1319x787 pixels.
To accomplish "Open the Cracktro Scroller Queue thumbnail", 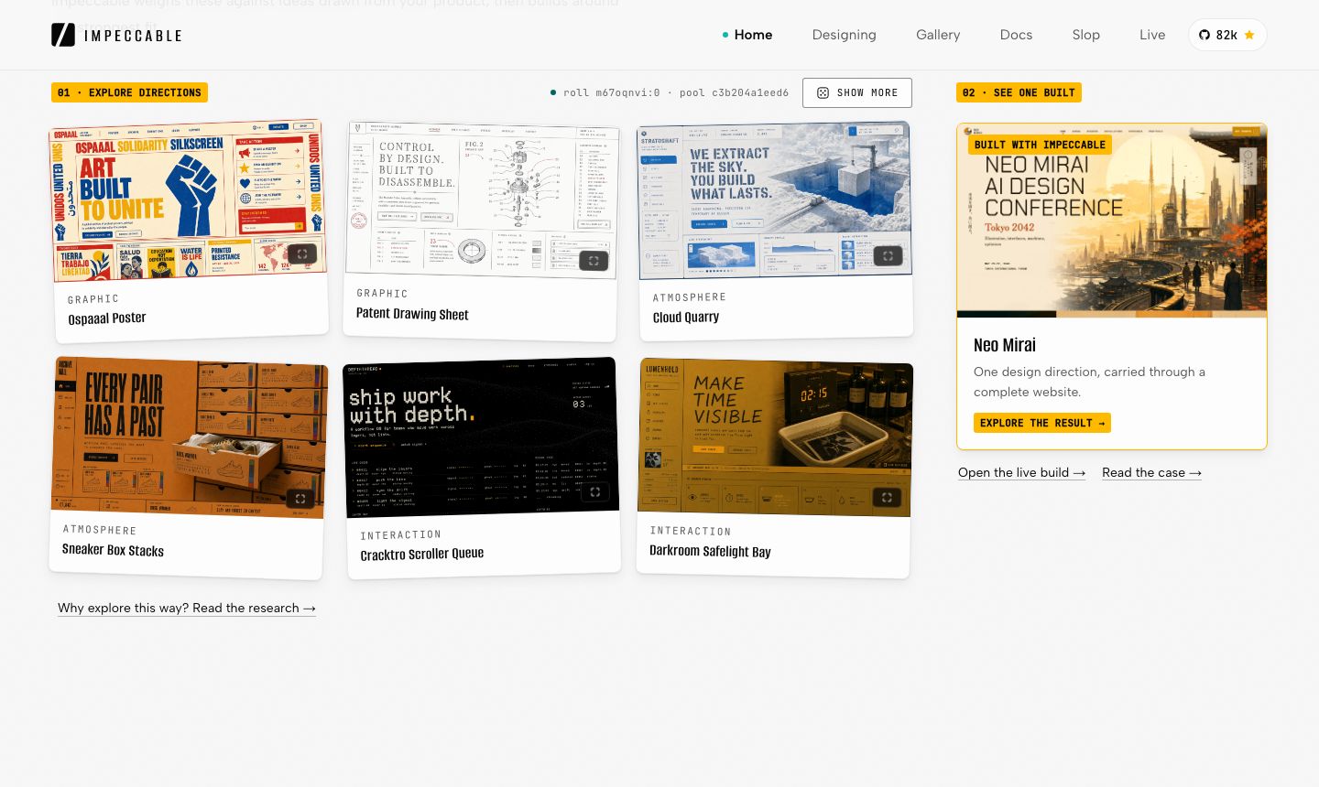I will (x=482, y=437).
